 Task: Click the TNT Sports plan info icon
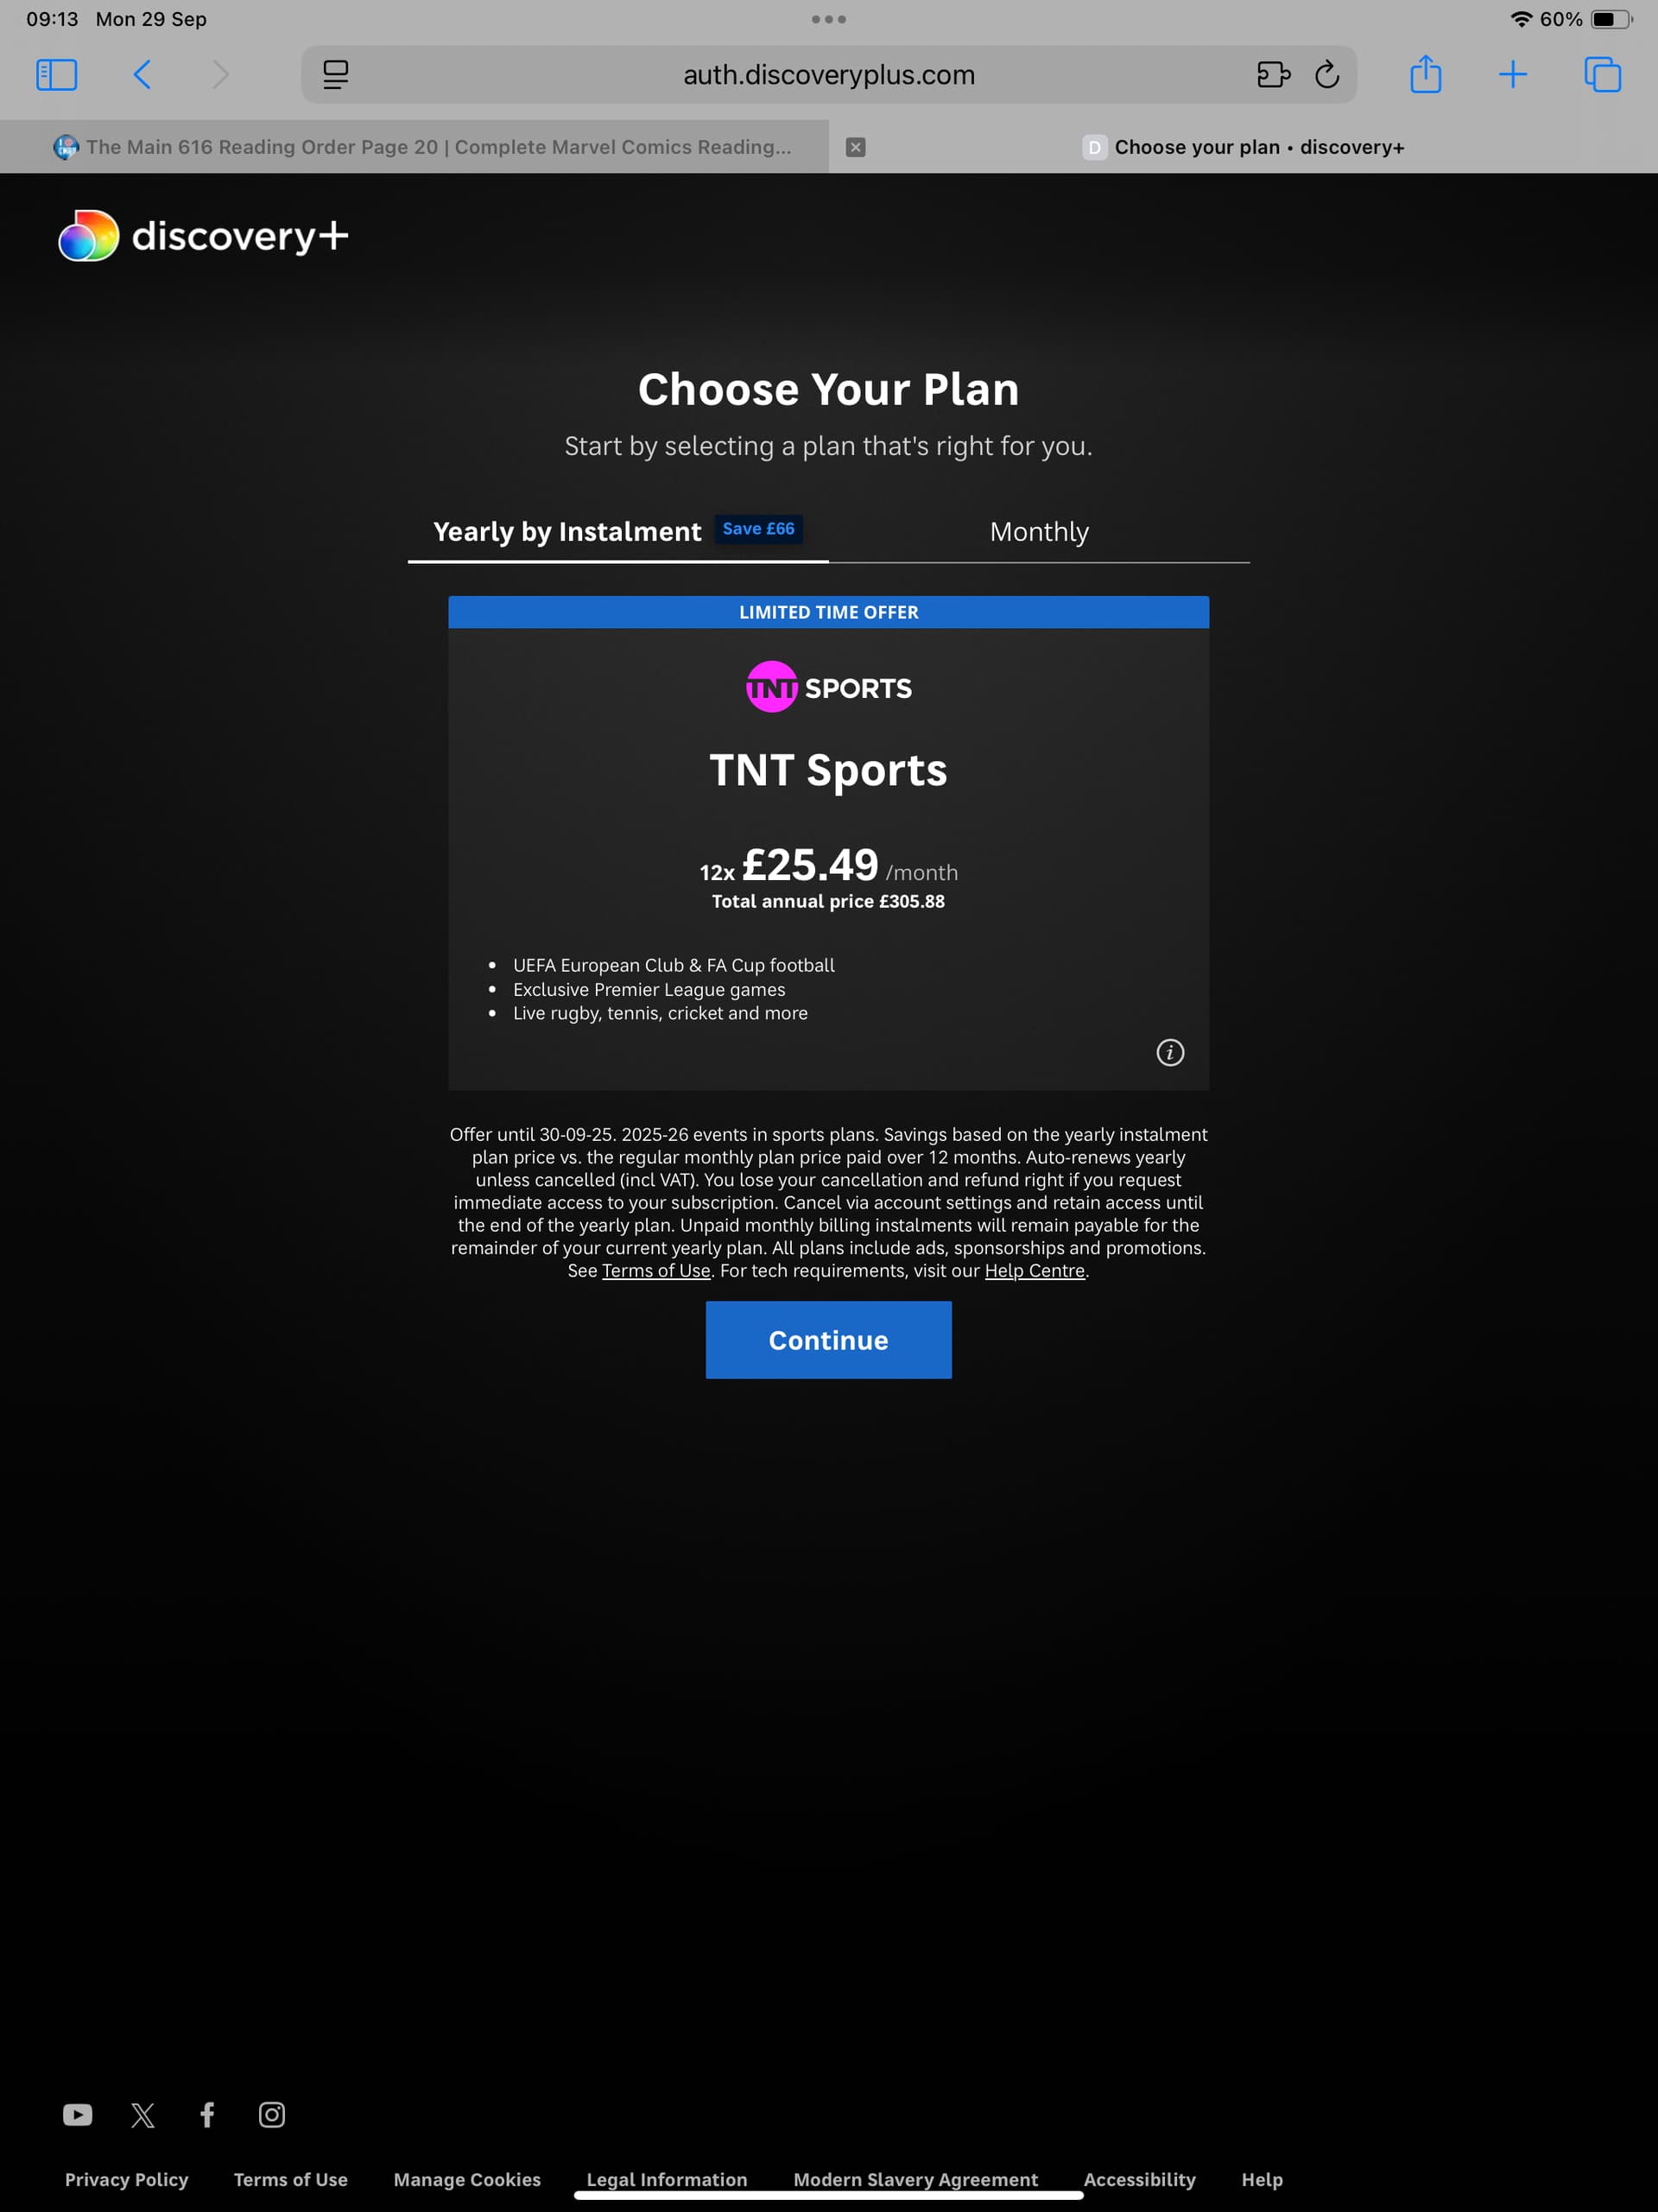tap(1170, 1052)
